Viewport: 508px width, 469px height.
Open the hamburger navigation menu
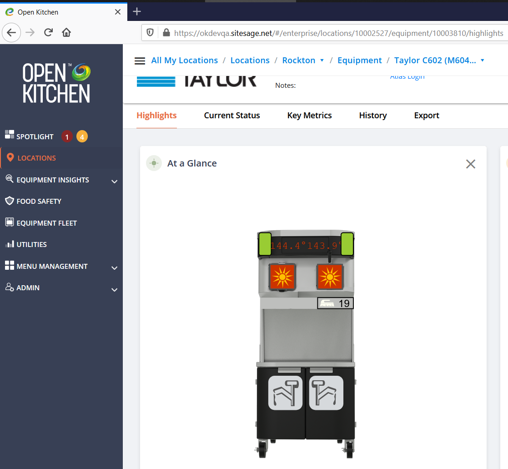pyautogui.click(x=140, y=61)
